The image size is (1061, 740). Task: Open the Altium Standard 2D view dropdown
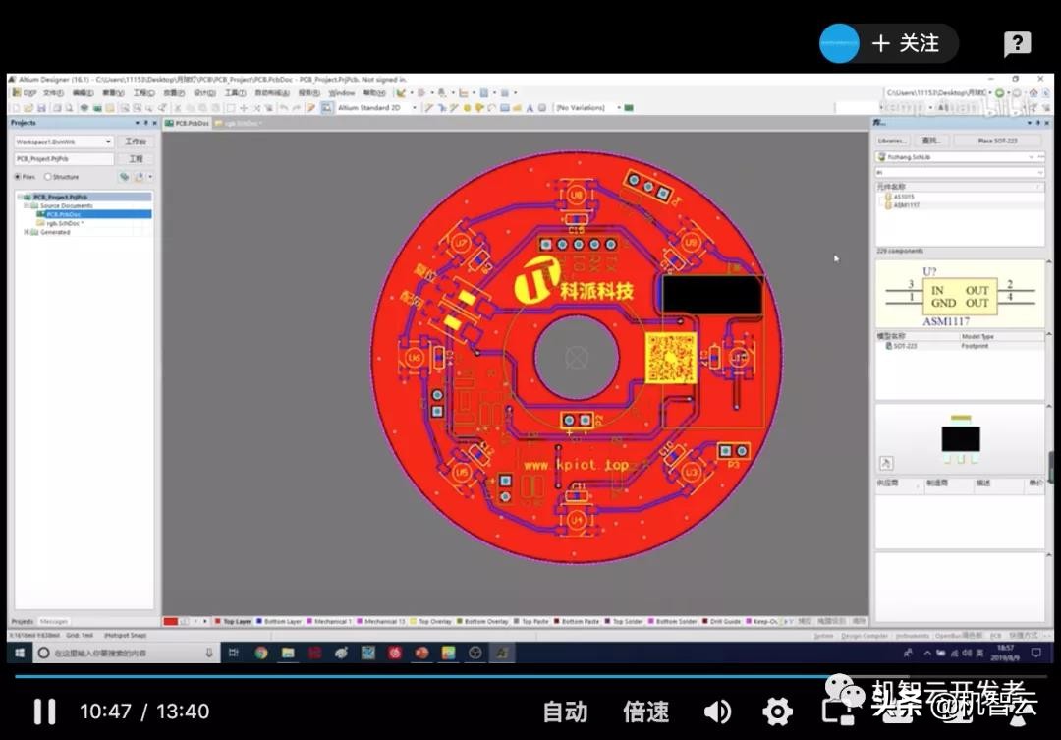414,107
